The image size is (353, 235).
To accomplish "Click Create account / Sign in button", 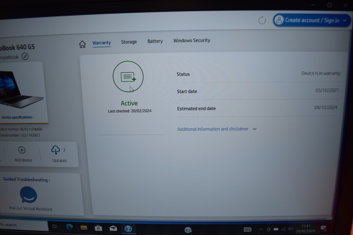I will [x=312, y=20].
